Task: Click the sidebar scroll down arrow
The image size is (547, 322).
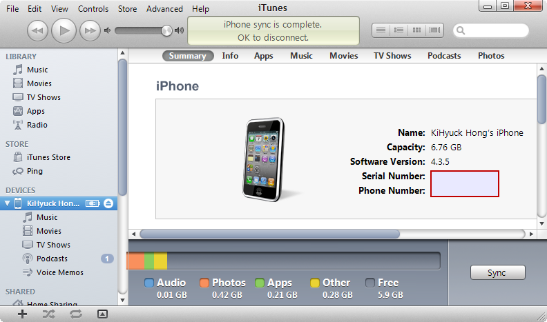Action: coord(122,300)
